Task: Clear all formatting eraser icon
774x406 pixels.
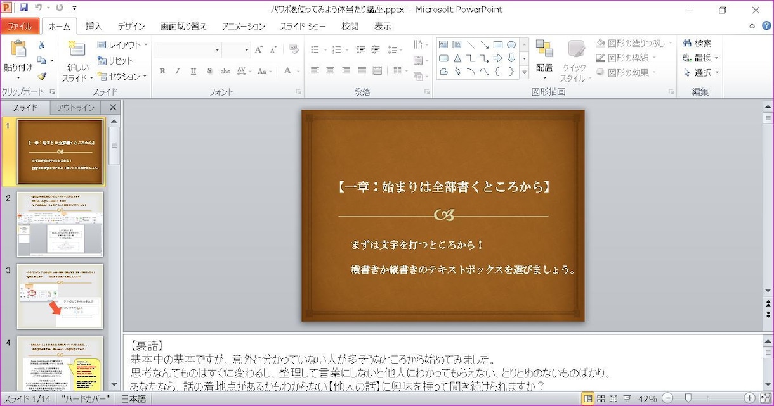Action: point(294,49)
